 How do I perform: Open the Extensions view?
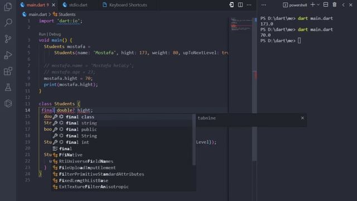click(x=8, y=71)
